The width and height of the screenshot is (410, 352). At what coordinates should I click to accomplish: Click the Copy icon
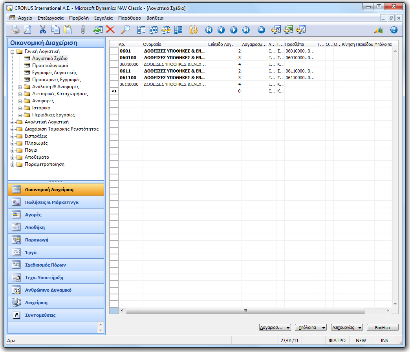coord(55,30)
